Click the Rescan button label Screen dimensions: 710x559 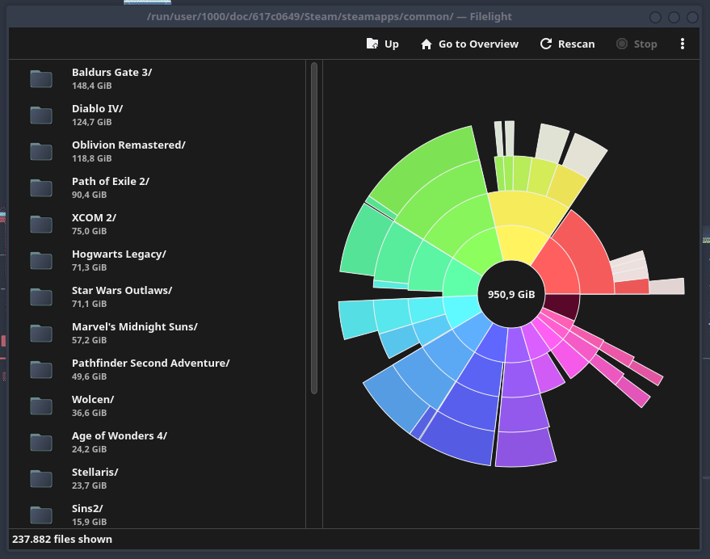(x=576, y=44)
